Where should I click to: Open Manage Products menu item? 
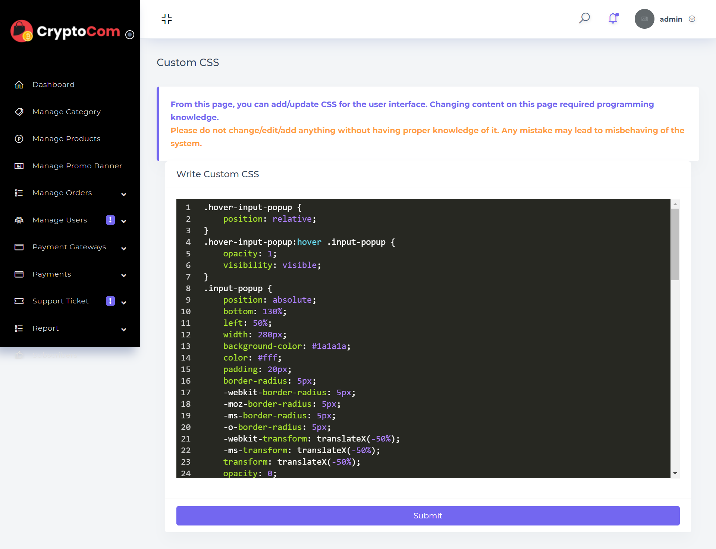click(66, 139)
